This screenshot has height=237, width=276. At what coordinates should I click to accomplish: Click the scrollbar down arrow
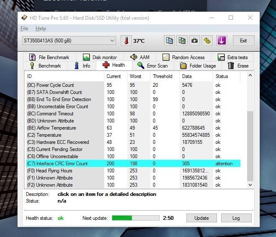[250, 185]
